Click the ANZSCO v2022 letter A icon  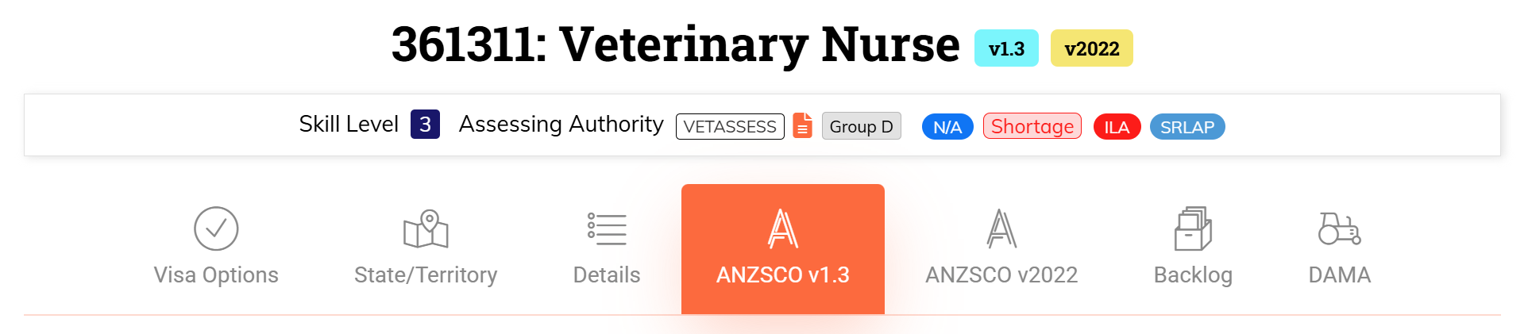[1001, 228]
